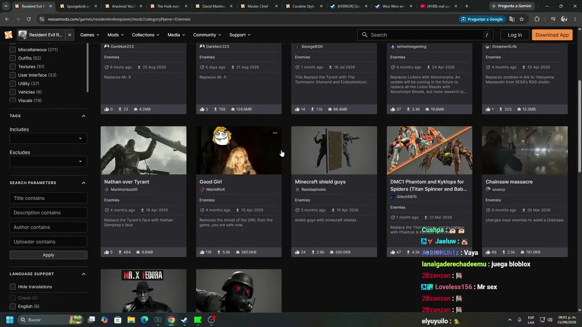Open the Games menu
The height and width of the screenshot is (327, 582).
[90, 35]
